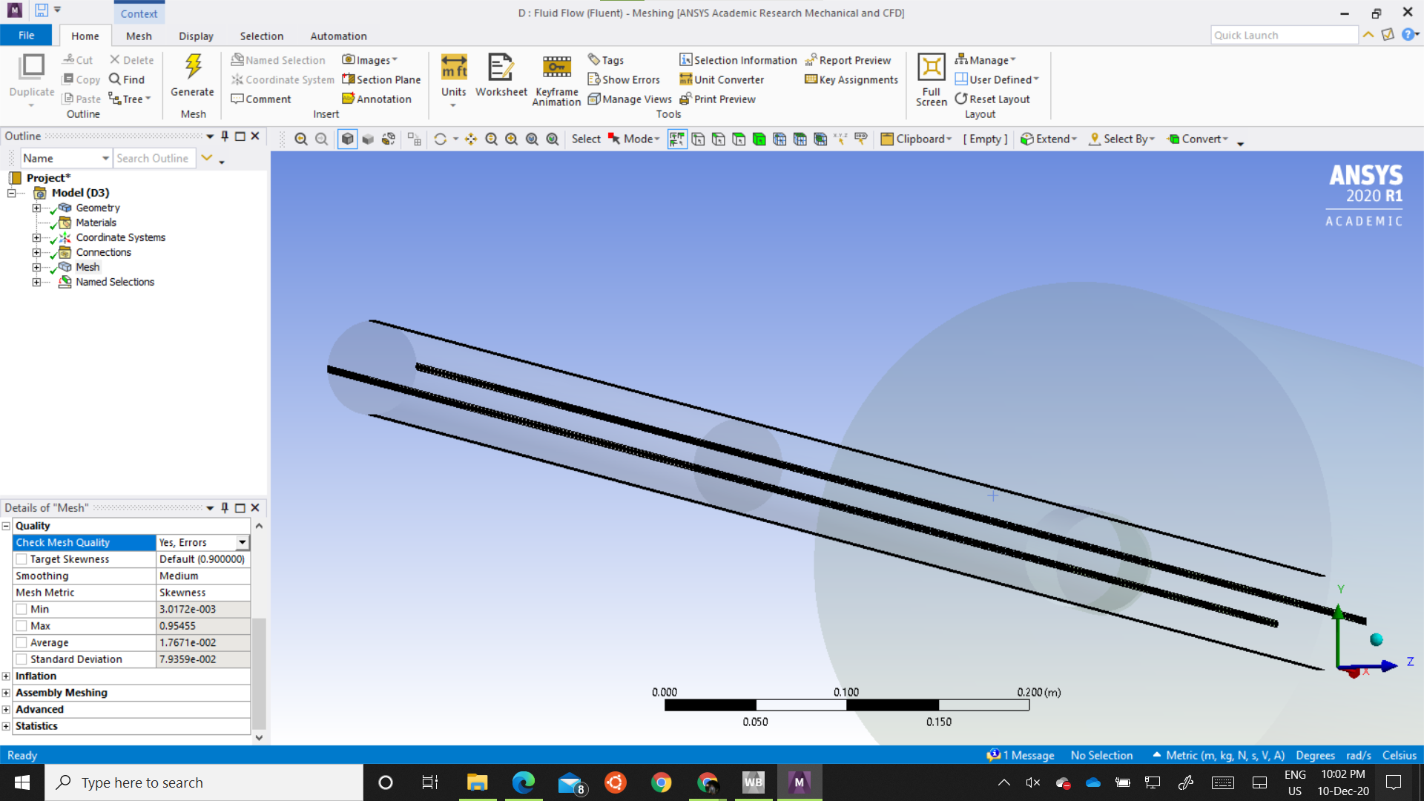
Task: Open the Units dropdown button
Action: tap(453, 80)
